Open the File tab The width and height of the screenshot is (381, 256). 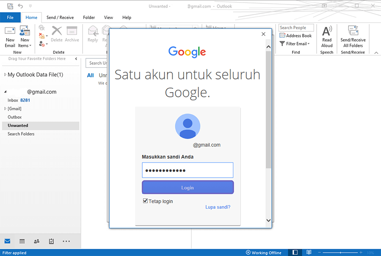coord(10,17)
